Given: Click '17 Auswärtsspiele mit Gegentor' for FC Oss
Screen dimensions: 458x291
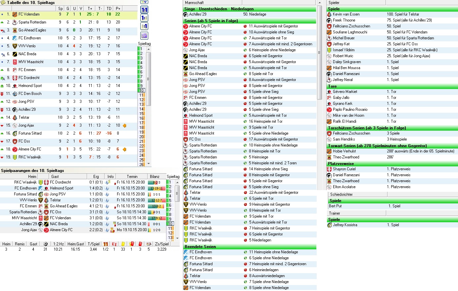Looking at the screenshot, I should click(x=273, y=139).
